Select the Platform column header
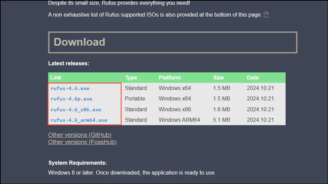The image size is (328, 184). (170, 77)
